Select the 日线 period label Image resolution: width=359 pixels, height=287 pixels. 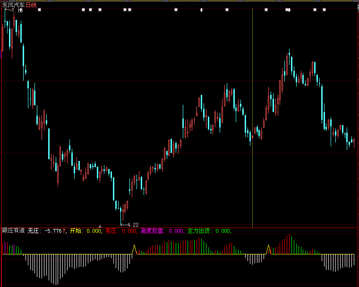pos(31,5)
